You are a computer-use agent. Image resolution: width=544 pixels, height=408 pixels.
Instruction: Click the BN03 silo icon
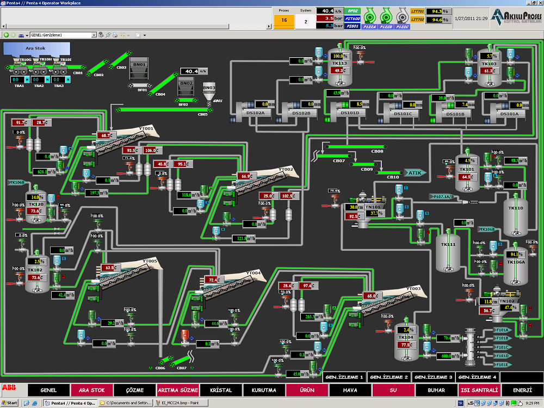click(209, 92)
